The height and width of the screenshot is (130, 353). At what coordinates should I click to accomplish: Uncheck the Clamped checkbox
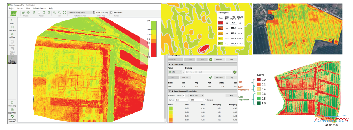click(204, 100)
